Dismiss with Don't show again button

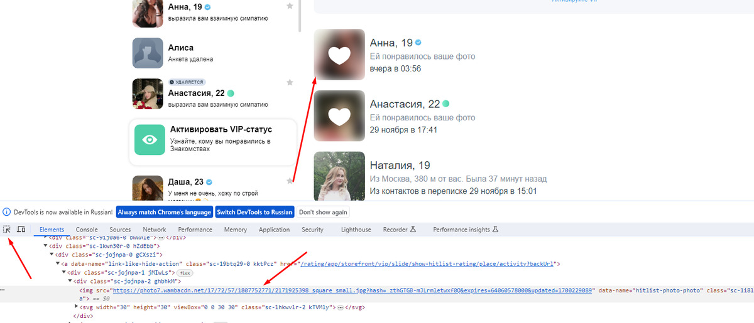323,212
